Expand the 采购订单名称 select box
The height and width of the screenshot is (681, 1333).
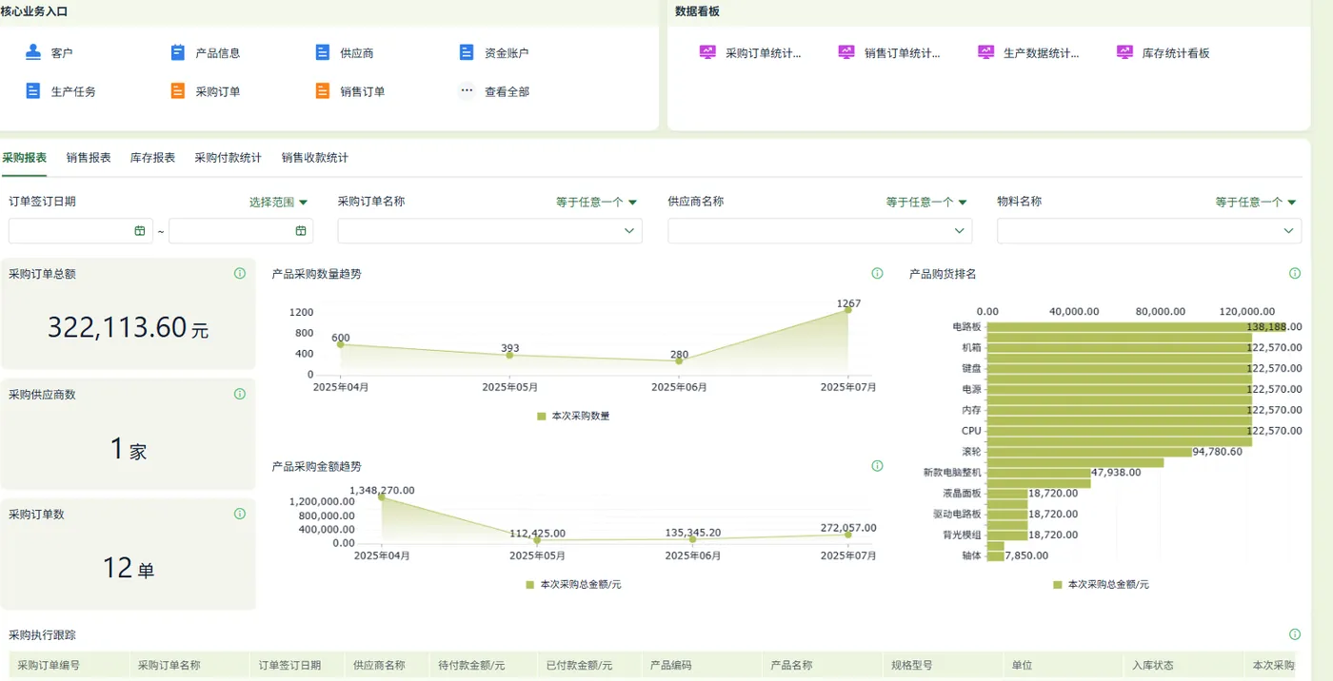(490, 231)
